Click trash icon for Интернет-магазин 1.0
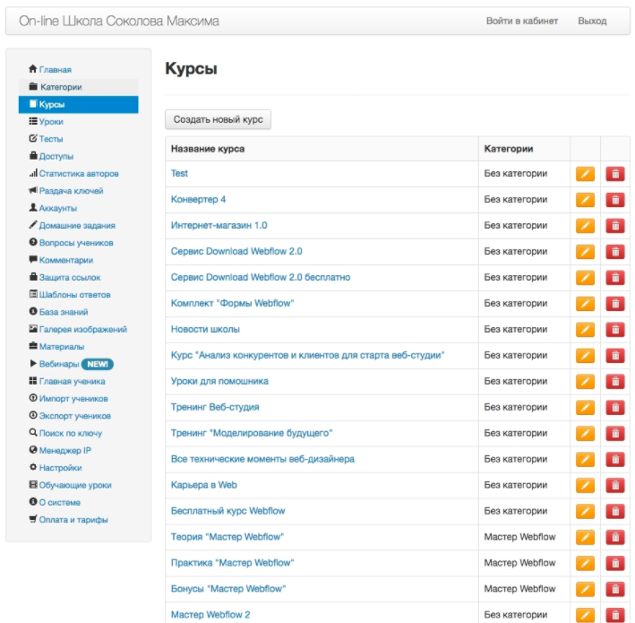Screen dimensions: 635x623 615,226
